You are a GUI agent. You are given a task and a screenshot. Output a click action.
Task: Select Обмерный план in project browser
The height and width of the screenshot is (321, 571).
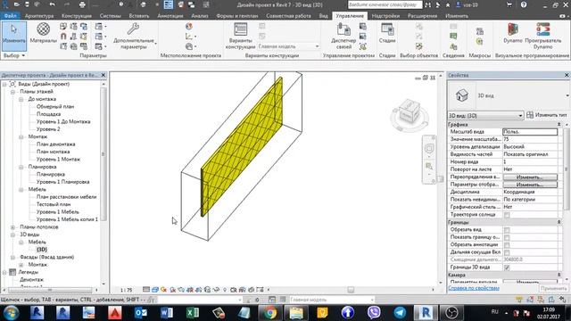pyautogui.click(x=55, y=107)
